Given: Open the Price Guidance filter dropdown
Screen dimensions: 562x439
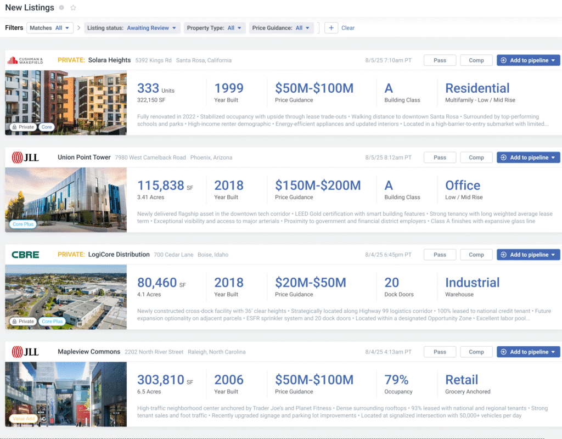Looking at the screenshot, I should [282, 28].
